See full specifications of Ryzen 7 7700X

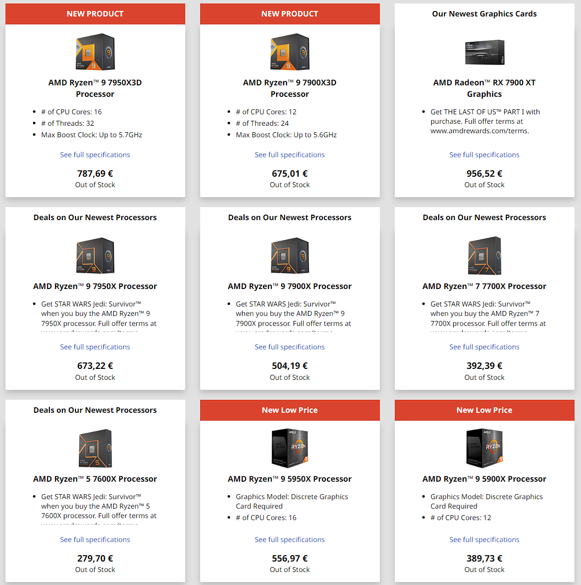click(x=484, y=347)
